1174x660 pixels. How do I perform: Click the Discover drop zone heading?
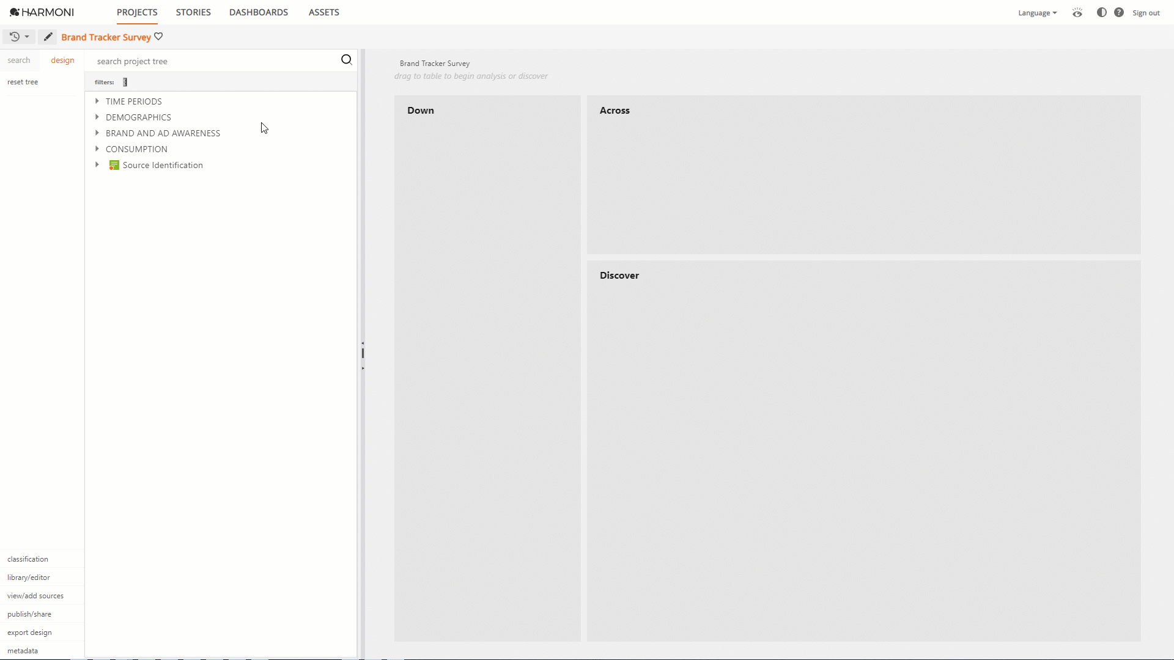click(x=619, y=276)
